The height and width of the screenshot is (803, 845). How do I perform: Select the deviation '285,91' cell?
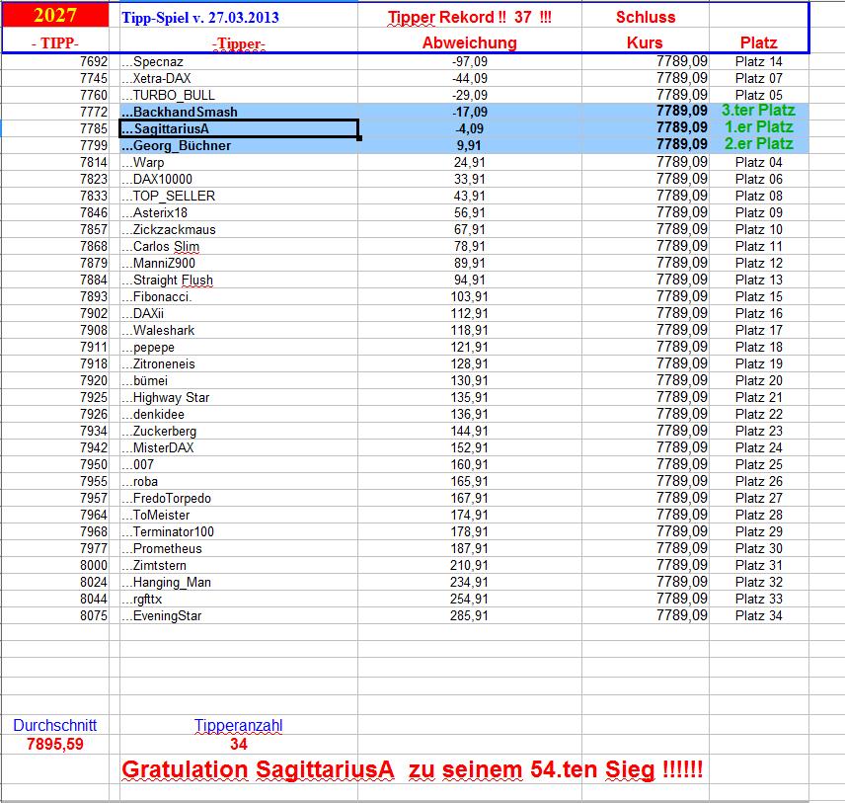tap(469, 616)
